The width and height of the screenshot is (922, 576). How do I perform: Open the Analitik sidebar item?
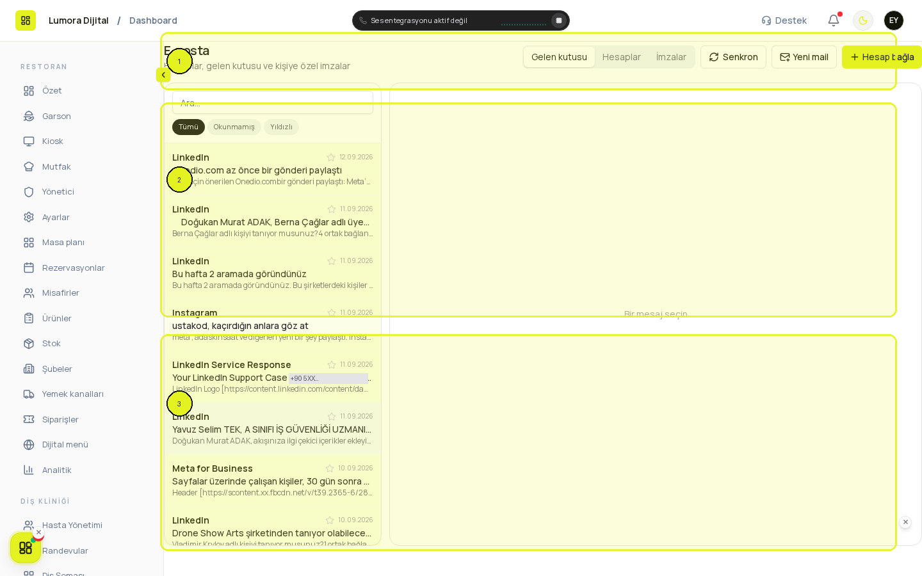click(56, 470)
